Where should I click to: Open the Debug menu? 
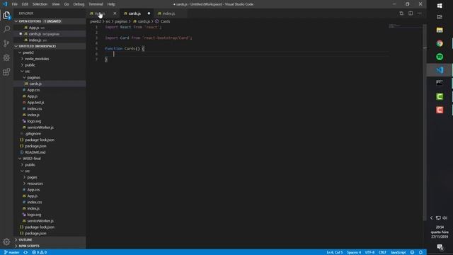coord(79,4)
